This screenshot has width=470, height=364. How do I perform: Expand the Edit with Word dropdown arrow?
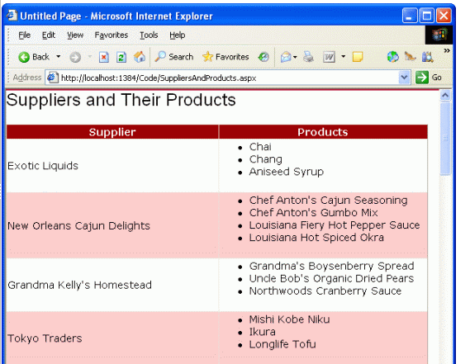[344, 56]
